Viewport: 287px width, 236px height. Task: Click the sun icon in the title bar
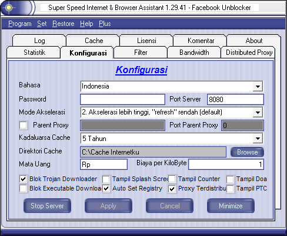click(9, 8)
